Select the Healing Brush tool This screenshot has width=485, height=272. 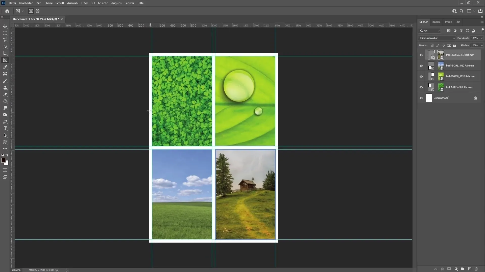pos(5,74)
